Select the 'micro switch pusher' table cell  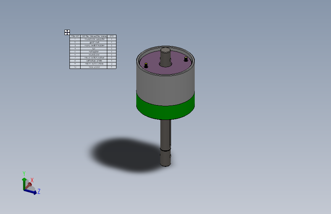coord(94,58)
